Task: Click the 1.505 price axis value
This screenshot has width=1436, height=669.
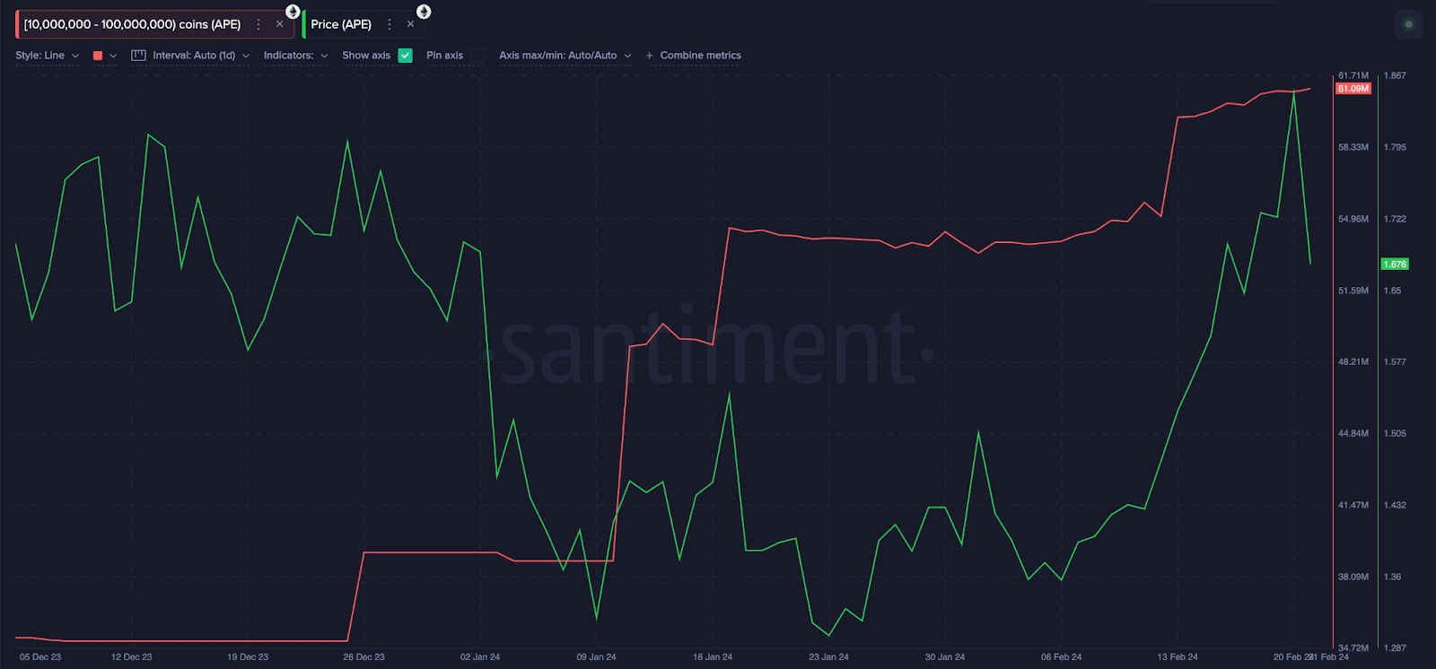Action: (1395, 434)
